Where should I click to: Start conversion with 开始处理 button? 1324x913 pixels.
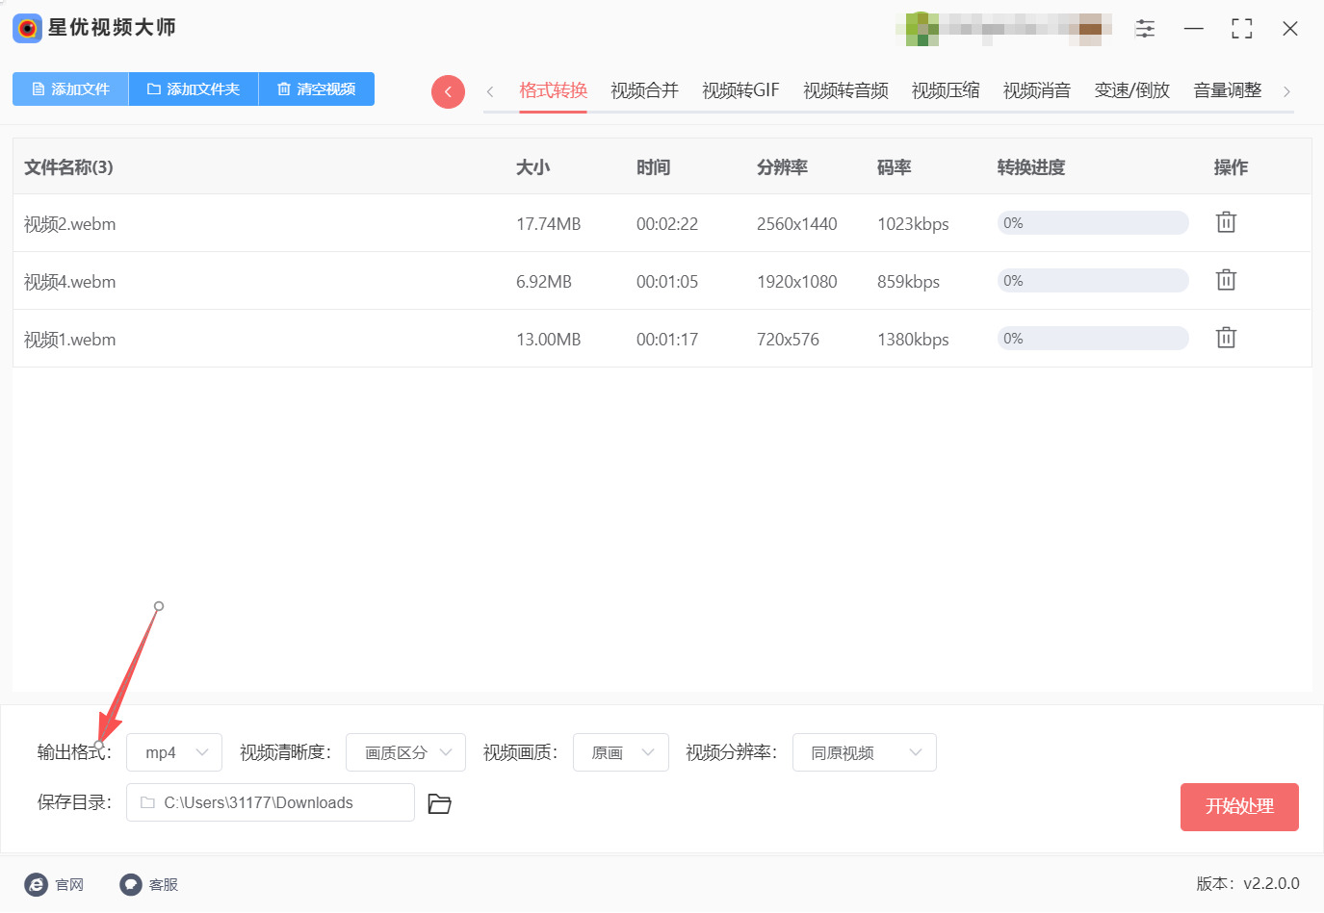tap(1239, 806)
